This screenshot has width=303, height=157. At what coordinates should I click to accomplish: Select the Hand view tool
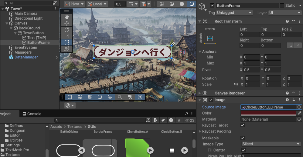pyautogui.click(x=66, y=17)
